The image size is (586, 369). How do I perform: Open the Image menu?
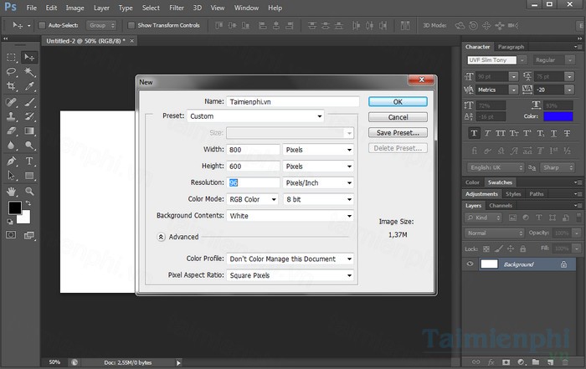pos(75,8)
